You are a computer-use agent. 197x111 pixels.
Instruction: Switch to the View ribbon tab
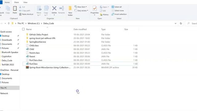click(x=25, y=2)
